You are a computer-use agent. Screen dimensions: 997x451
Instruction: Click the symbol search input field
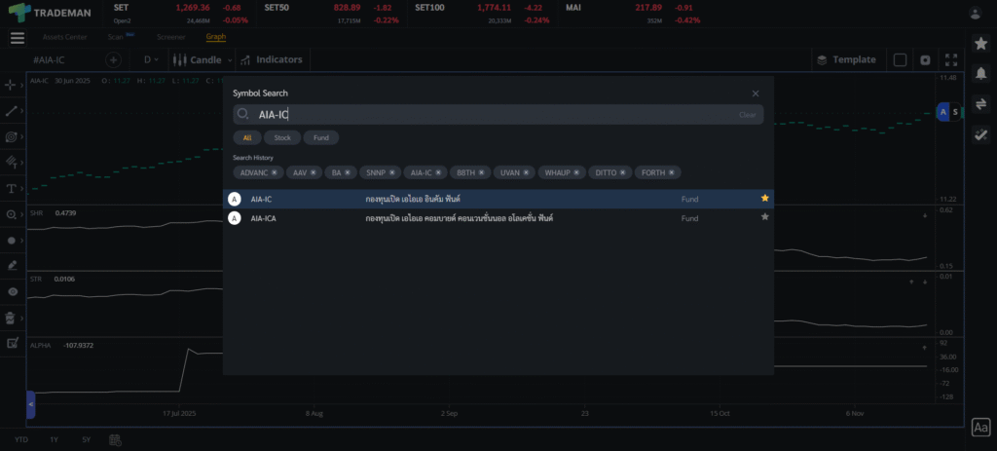point(487,115)
